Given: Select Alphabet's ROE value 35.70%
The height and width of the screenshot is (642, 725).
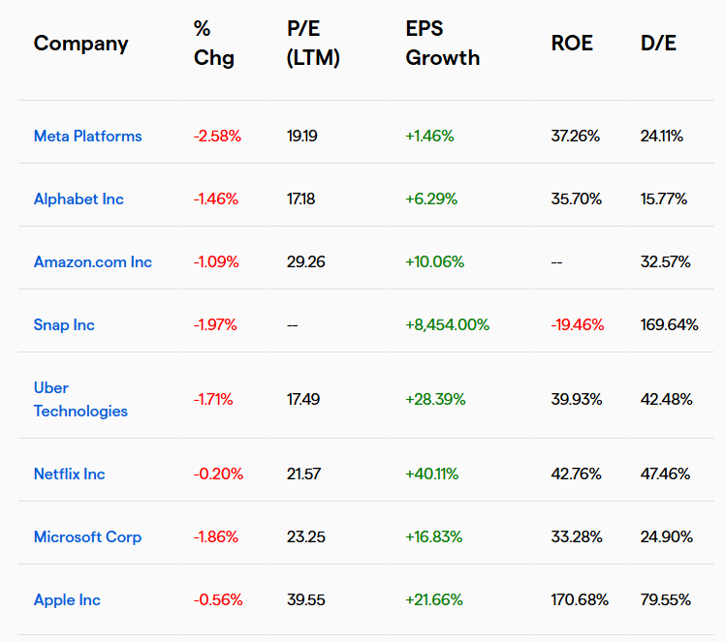Looking at the screenshot, I should 577,199.
